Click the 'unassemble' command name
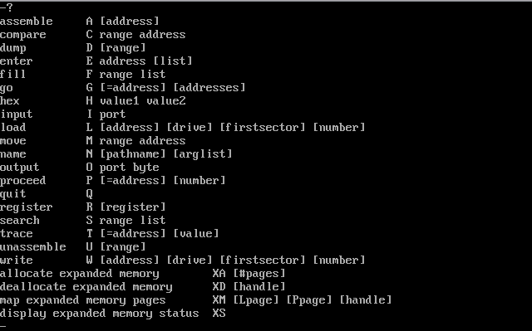 pyautogui.click(x=33, y=247)
